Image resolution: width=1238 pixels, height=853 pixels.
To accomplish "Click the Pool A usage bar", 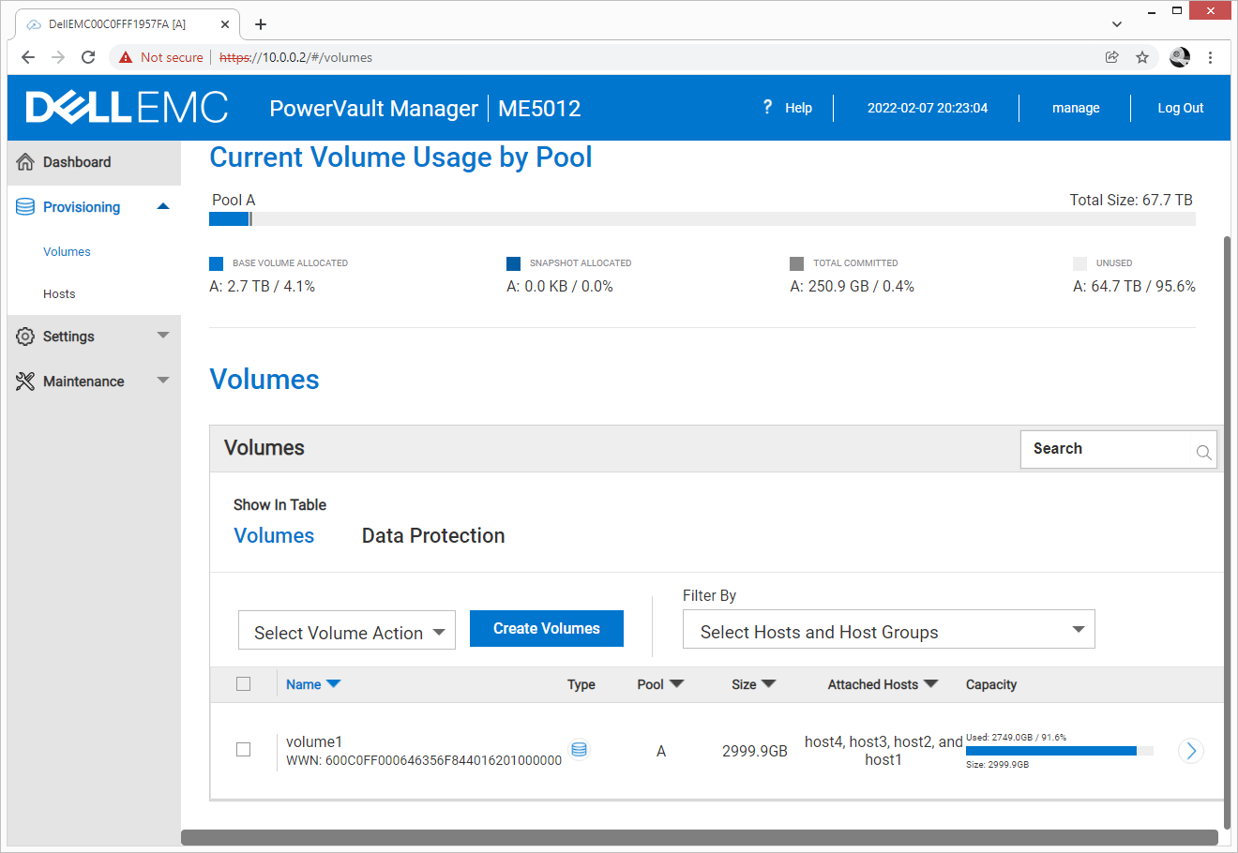I will pos(702,219).
